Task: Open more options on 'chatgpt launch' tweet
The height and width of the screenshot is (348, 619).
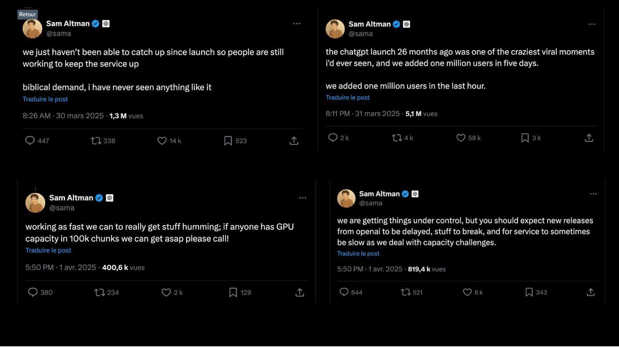Action: click(x=592, y=24)
